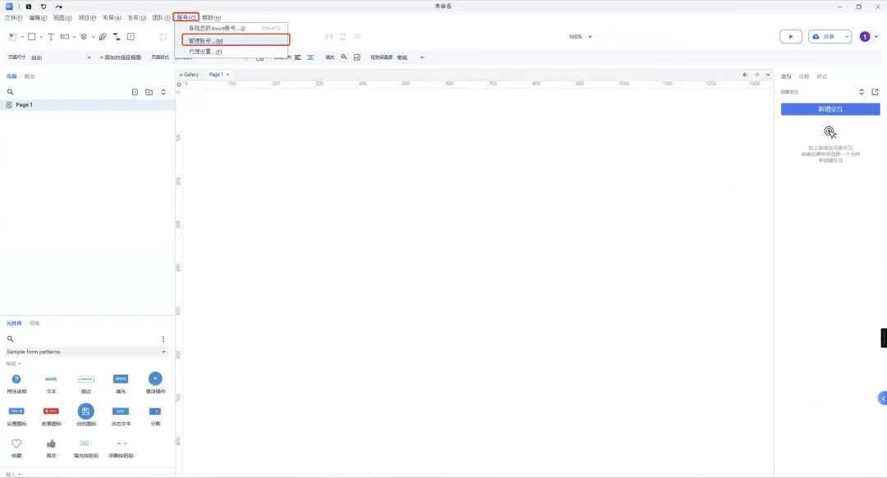Click the save icon in title bar

pyautogui.click(x=28, y=7)
